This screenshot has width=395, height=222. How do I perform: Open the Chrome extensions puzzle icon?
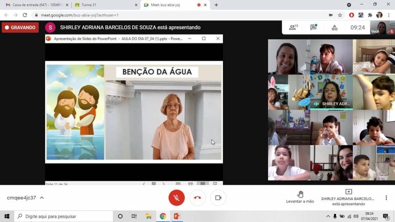click(370, 15)
